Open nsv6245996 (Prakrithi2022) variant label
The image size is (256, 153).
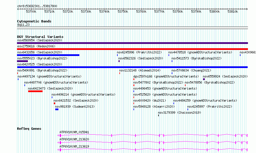click(139, 52)
